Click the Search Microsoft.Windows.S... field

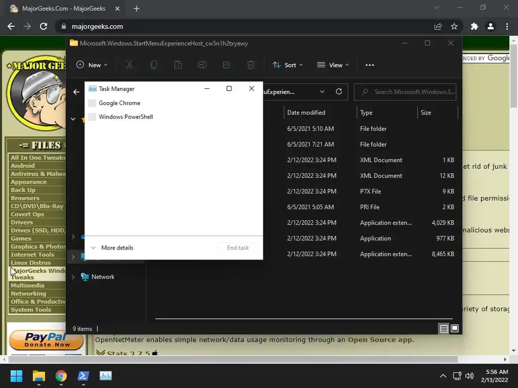tap(405, 92)
